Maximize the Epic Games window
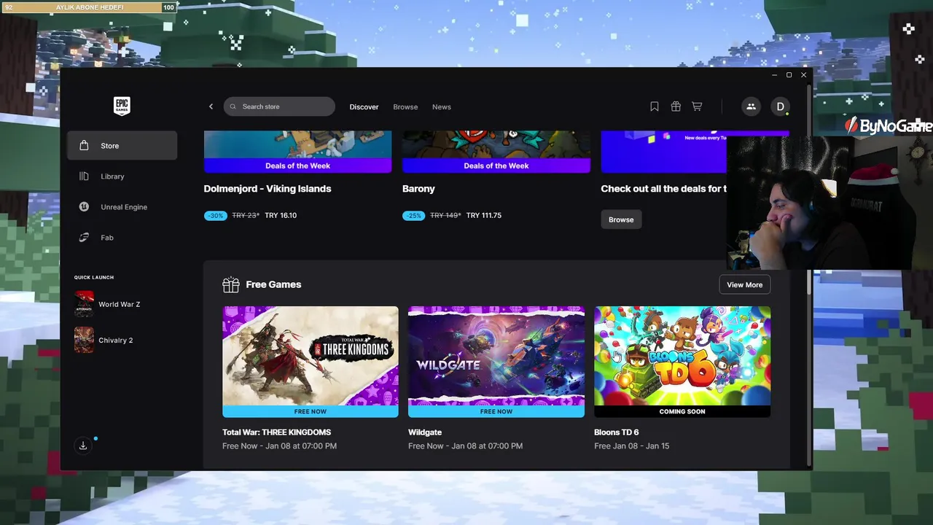Viewport: 933px width, 525px height. (789, 75)
